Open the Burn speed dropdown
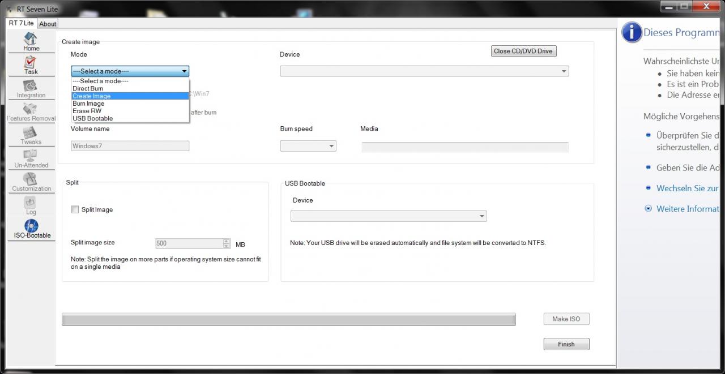725x374 pixels. 308,146
